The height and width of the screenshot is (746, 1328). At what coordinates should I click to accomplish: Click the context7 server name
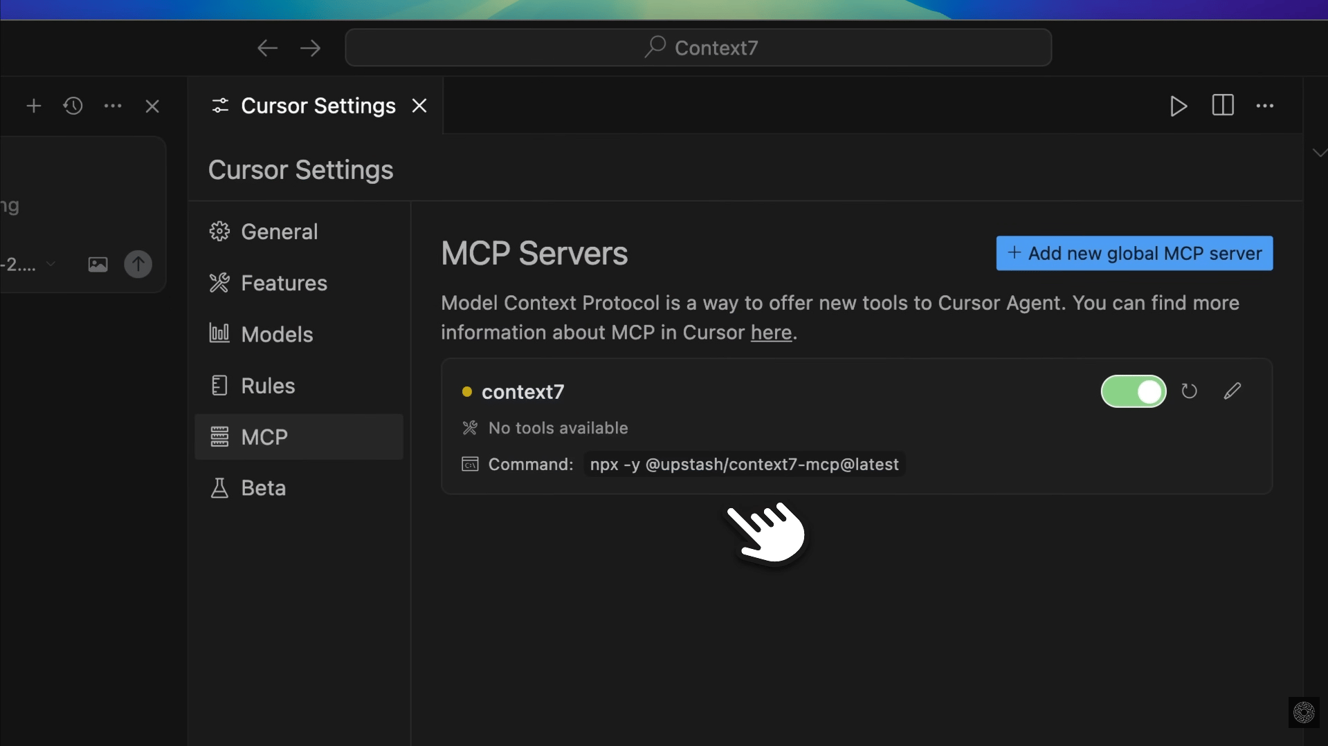(523, 392)
